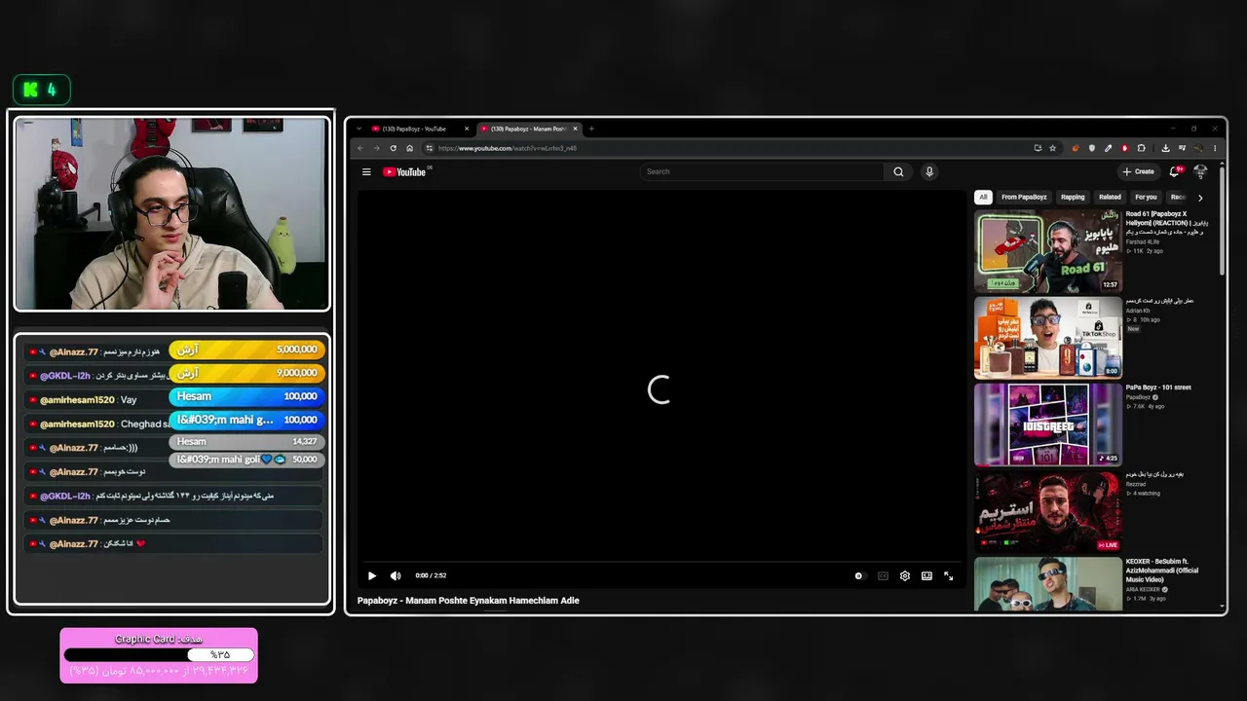
Task: Click the blue Hesam 100,000 donation bar
Action: pos(247,396)
